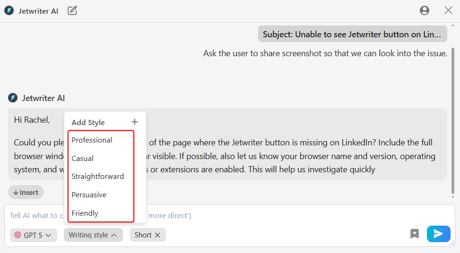Click the Jetwriter AI avatar beside the response

pyautogui.click(x=13, y=98)
